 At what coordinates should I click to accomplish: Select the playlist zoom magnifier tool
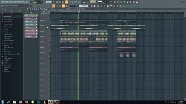pyautogui.click(x=45, y=9)
